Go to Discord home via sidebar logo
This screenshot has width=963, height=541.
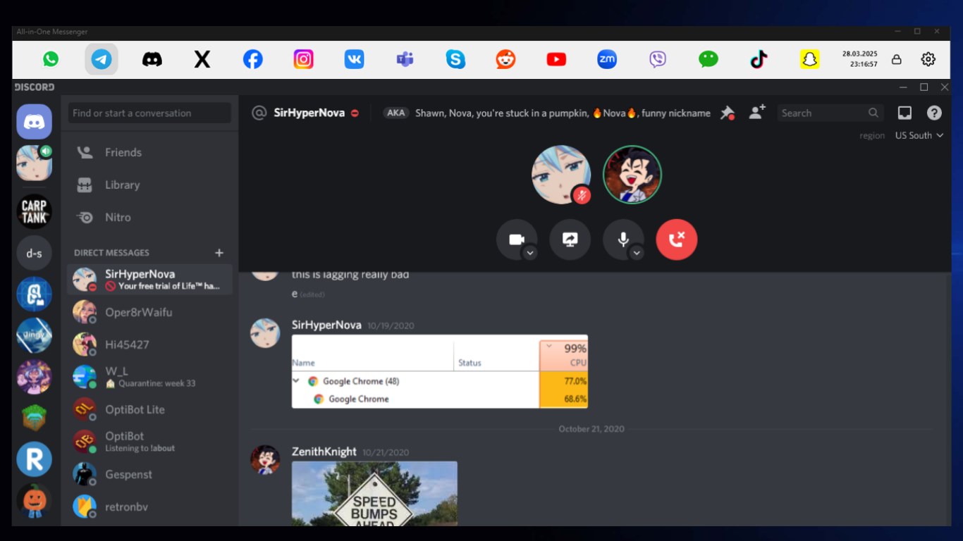coord(34,121)
